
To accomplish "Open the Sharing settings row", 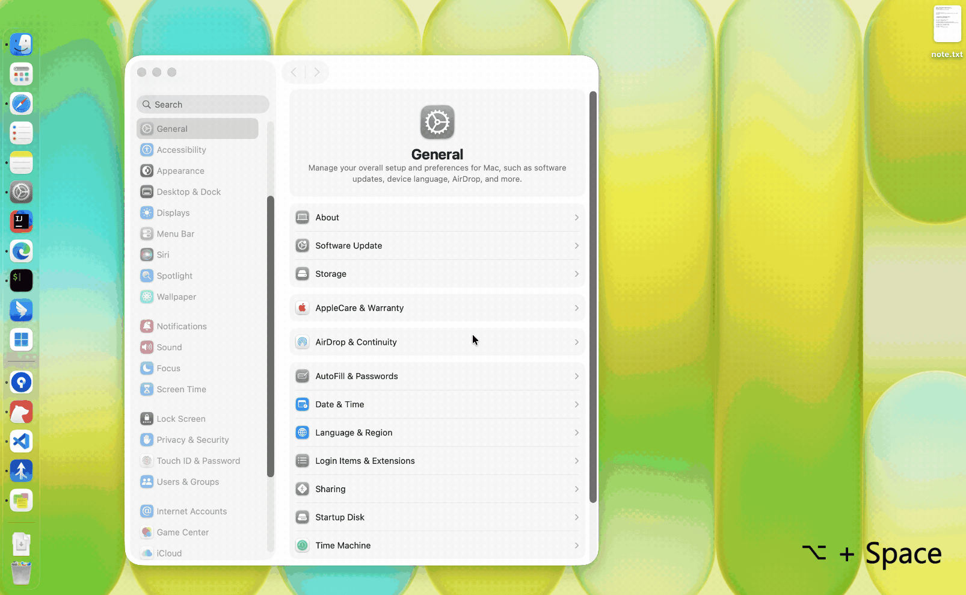I will coord(437,489).
